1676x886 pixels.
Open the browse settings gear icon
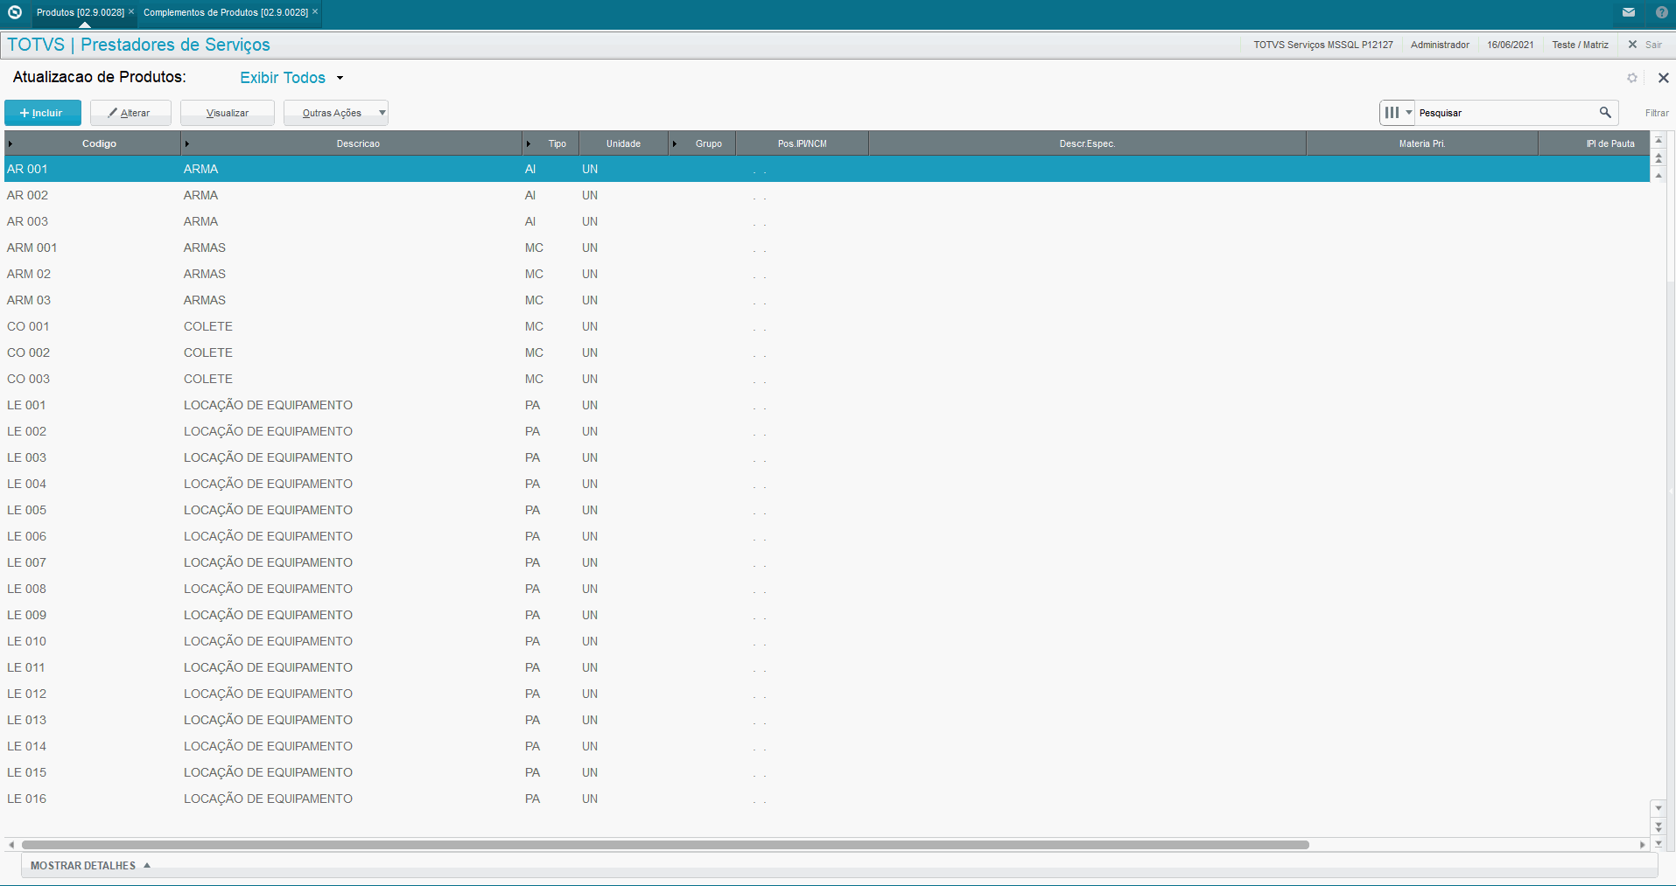click(x=1632, y=78)
